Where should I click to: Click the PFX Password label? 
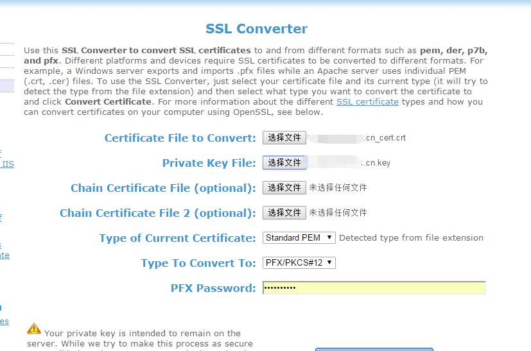click(x=213, y=288)
